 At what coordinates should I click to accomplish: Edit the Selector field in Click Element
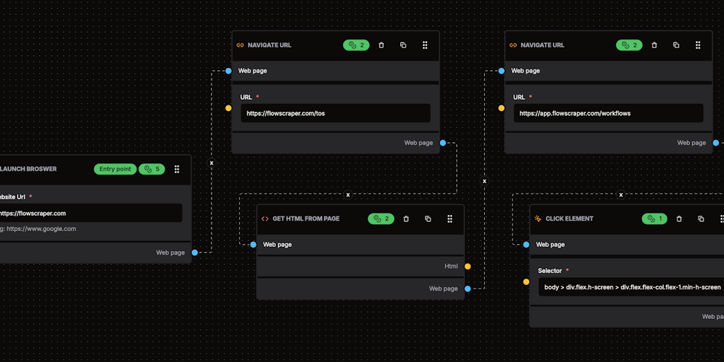(x=631, y=287)
